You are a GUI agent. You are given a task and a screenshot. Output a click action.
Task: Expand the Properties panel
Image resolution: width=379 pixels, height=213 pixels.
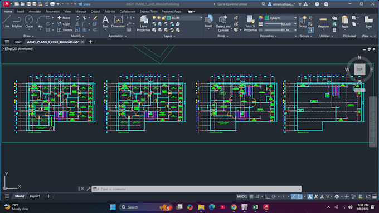(268, 36)
